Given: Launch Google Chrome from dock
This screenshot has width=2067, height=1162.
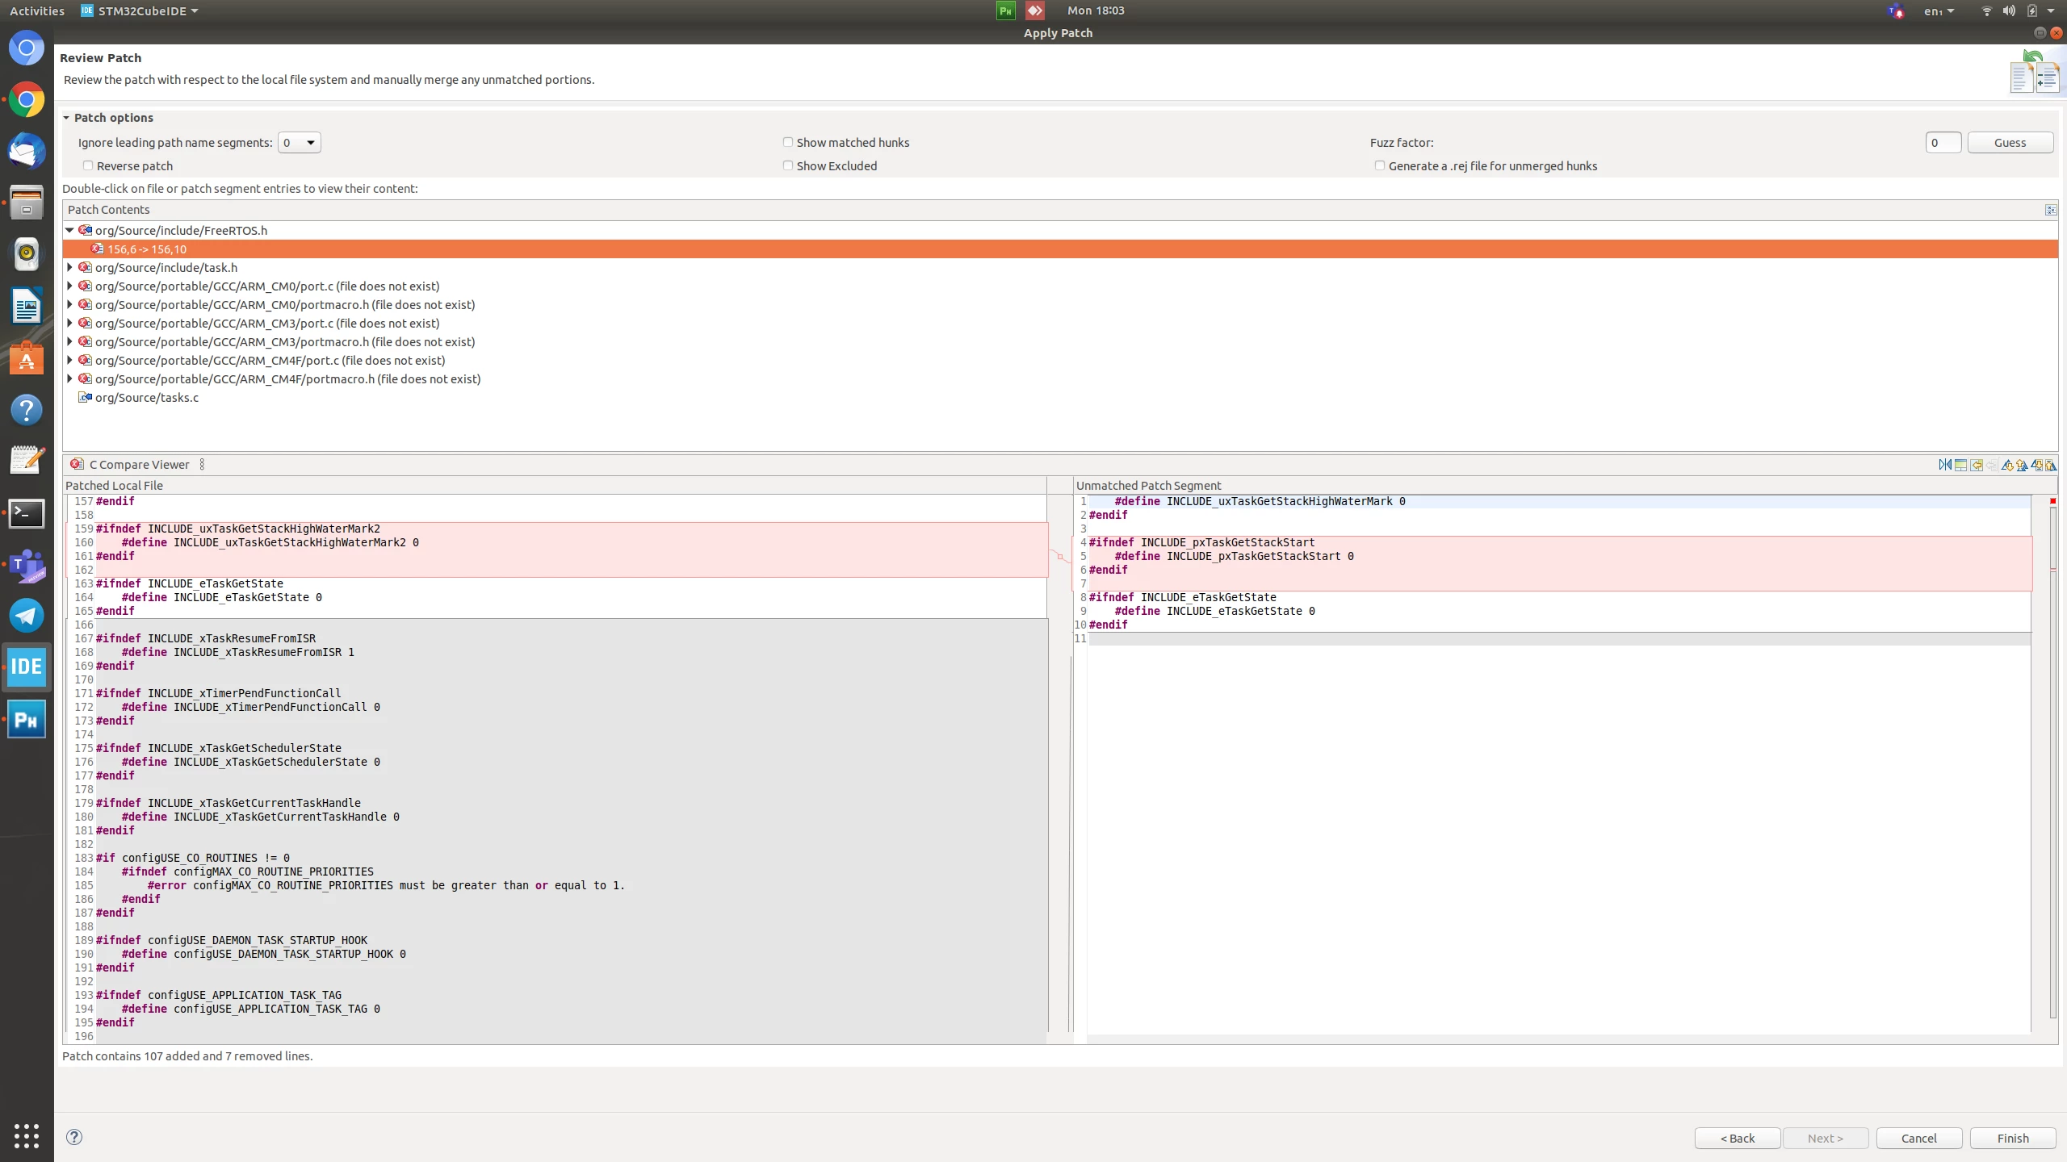Looking at the screenshot, I should (27, 100).
